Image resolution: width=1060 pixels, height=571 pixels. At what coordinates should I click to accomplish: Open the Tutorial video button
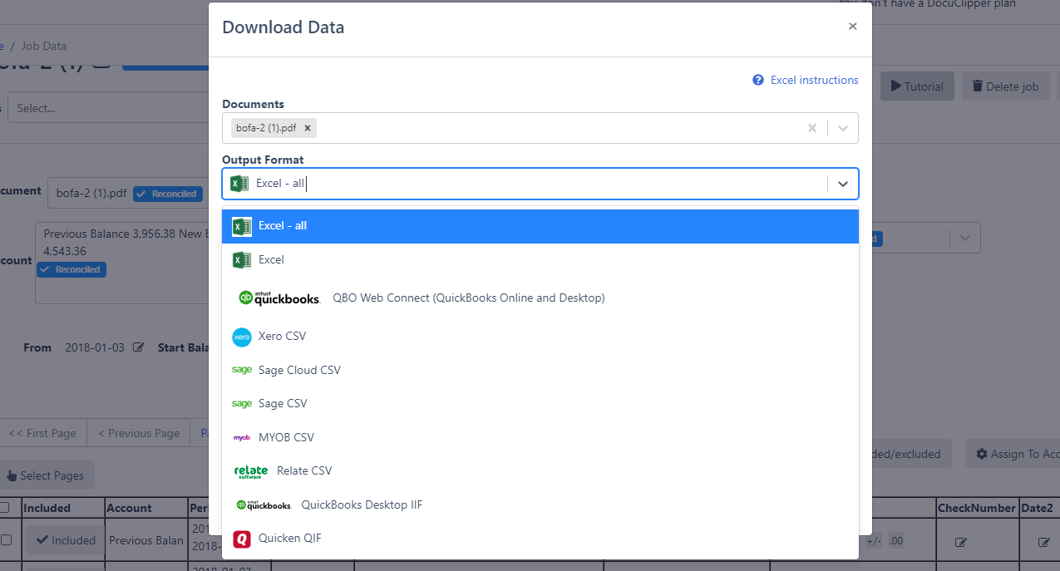[917, 86]
